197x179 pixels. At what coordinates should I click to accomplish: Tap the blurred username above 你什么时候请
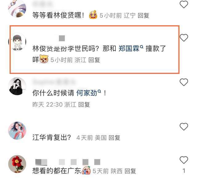pyautogui.click(x=54, y=82)
